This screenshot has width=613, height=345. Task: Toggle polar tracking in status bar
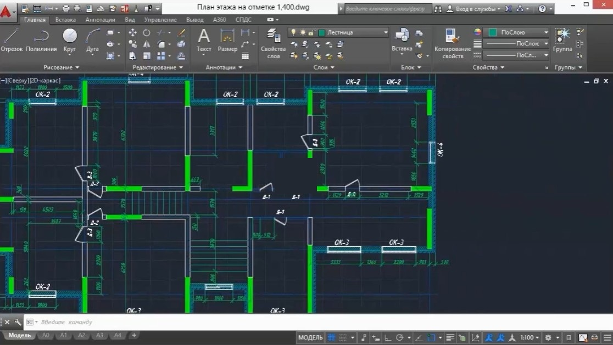point(399,337)
